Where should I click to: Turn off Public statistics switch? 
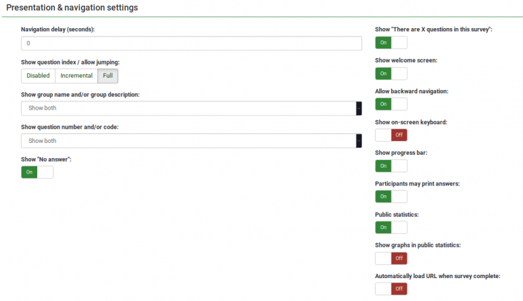(x=391, y=227)
